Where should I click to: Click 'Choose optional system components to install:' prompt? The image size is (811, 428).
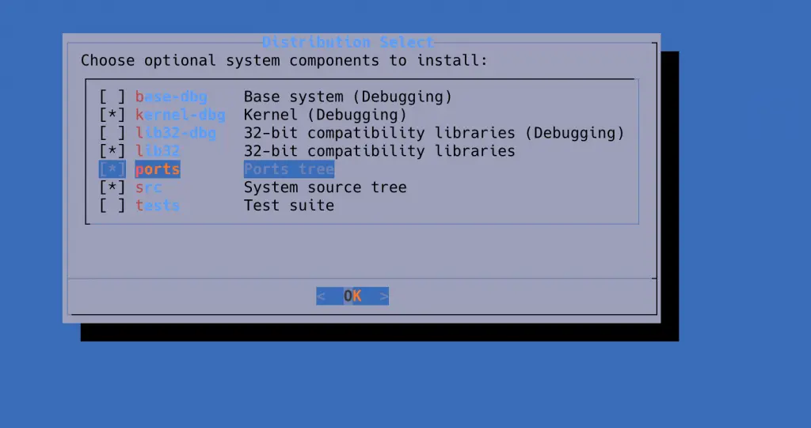coord(284,60)
